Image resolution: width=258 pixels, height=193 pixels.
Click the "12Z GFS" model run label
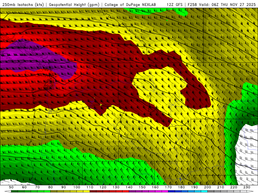(x=174, y=5)
